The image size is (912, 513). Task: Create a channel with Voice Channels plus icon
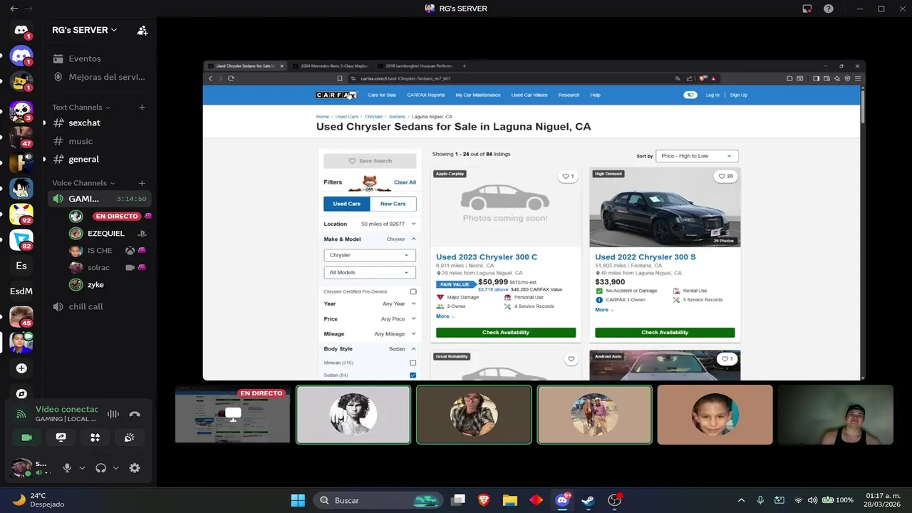(142, 183)
